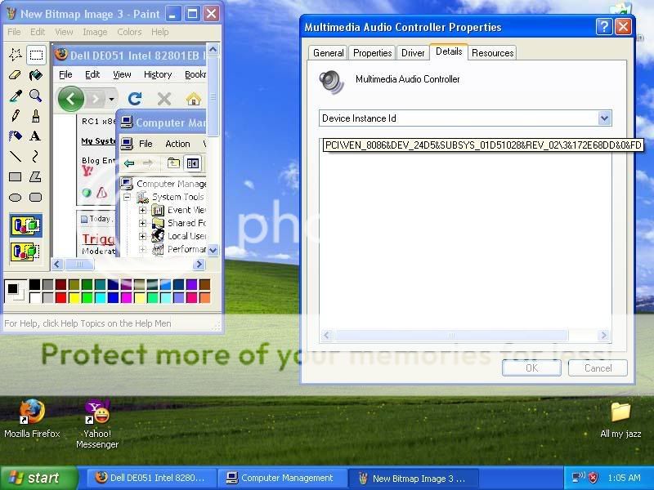The width and height of the screenshot is (654, 490).
Task: Select the Eraser tool
Action: 16,75
